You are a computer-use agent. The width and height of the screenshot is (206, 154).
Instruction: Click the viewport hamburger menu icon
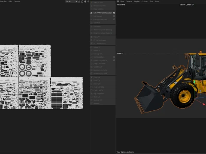(118, 1)
